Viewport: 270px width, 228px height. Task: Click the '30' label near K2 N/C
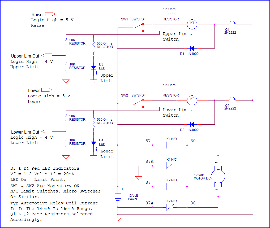coord(193,203)
